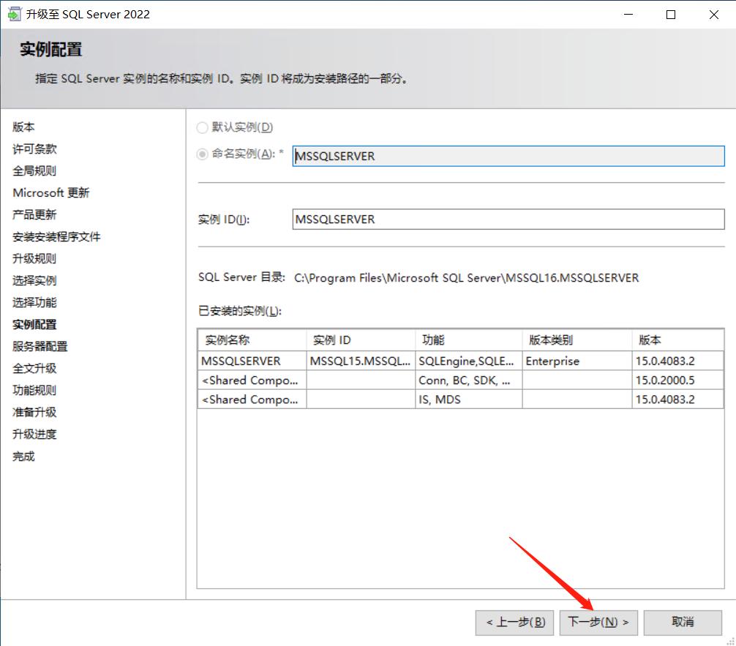Click the 实例 ID column header
Viewport: 736px width, 646px height.
click(361, 340)
